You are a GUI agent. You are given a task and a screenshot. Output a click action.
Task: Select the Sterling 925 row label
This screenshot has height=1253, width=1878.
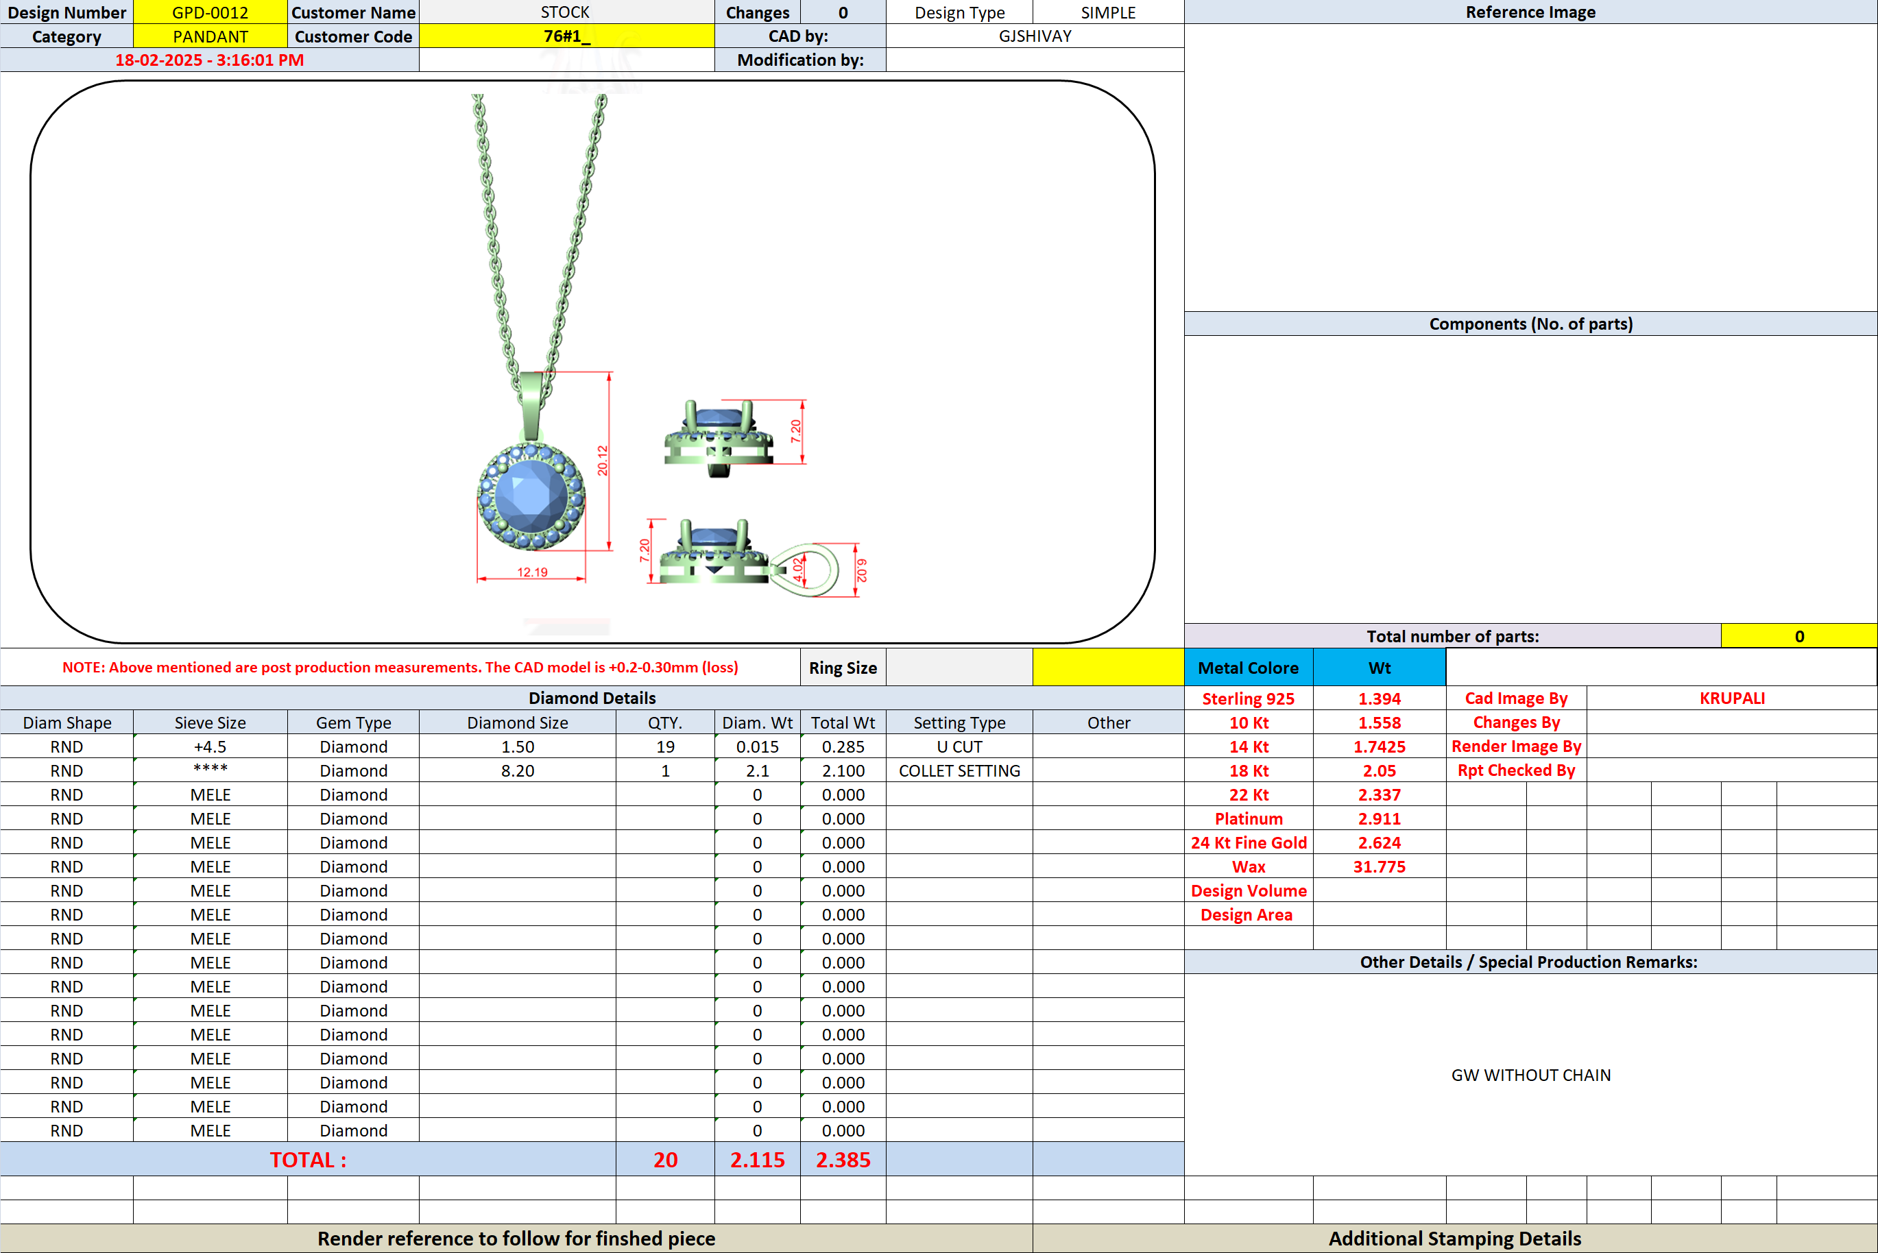pos(1249,698)
